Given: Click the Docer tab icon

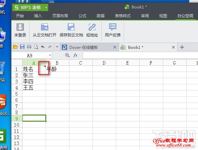Looking at the screenshot, I should [64, 47].
